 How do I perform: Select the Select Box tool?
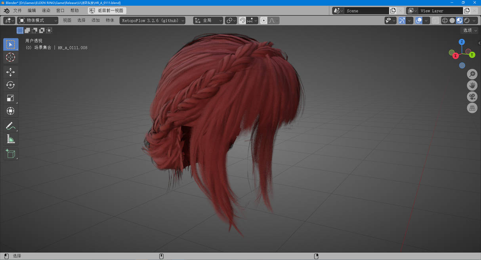pos(11,44)
